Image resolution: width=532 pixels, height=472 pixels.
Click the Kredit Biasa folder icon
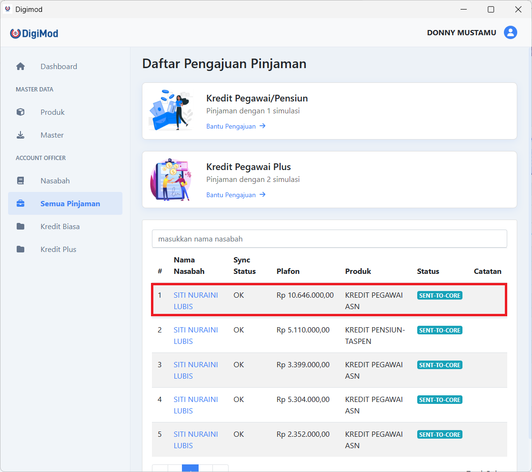tap(20, 227)
